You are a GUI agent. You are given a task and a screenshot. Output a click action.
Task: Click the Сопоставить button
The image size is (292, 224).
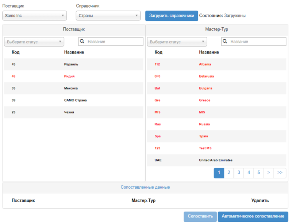pos(200,216)
